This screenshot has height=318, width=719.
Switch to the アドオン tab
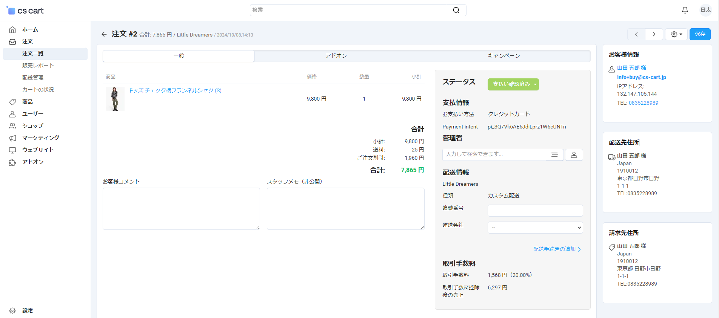click(336, 56)
